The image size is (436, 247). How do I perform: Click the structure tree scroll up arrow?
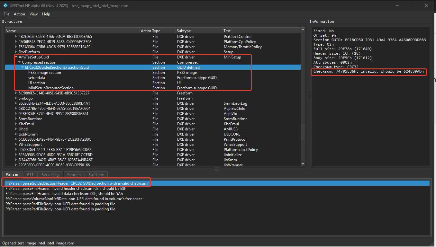coord(303,30)
